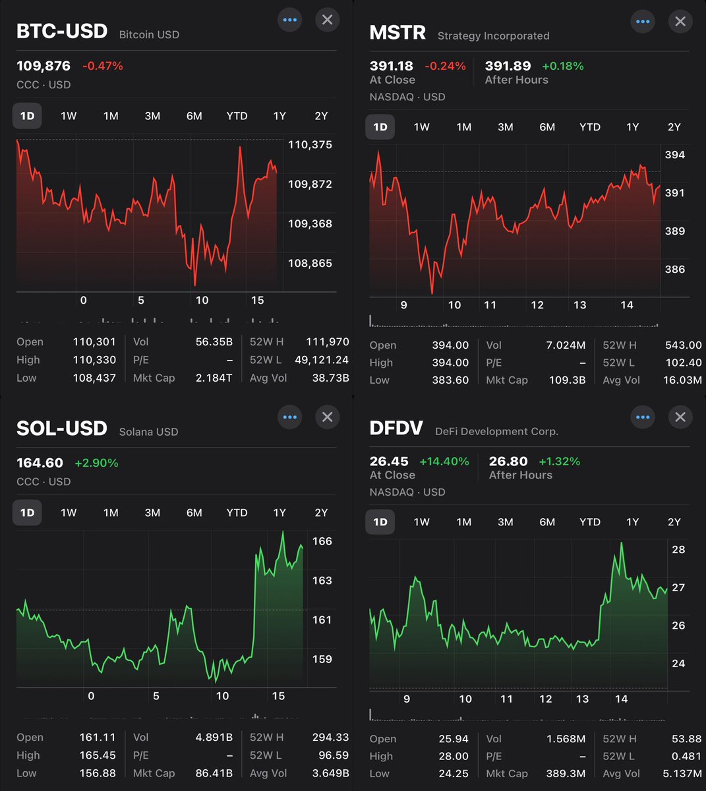
Task: Tap DFDV market cap value 389.3M
Action: click(566, 773)
